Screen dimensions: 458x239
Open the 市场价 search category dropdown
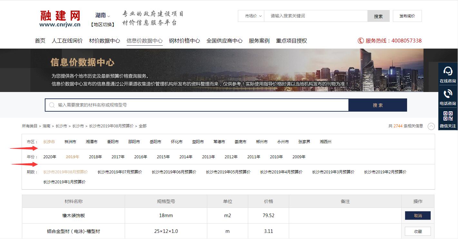point(251,16)
